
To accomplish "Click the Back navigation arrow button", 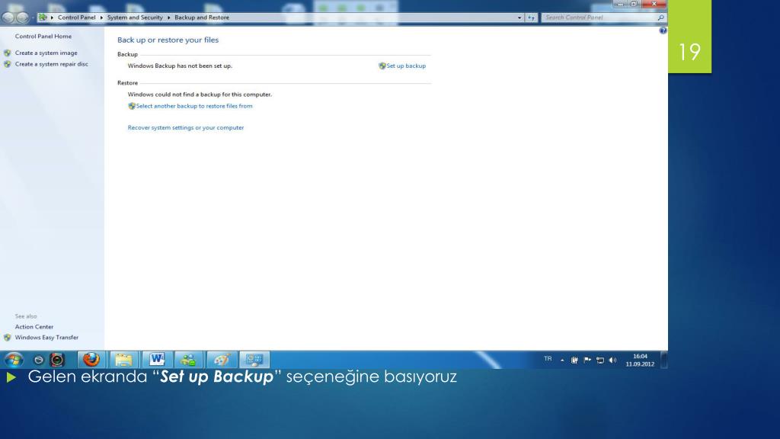I will pyautogui.click(x=8, y=18).
